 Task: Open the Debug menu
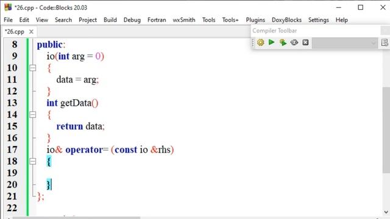coord(132,20)
